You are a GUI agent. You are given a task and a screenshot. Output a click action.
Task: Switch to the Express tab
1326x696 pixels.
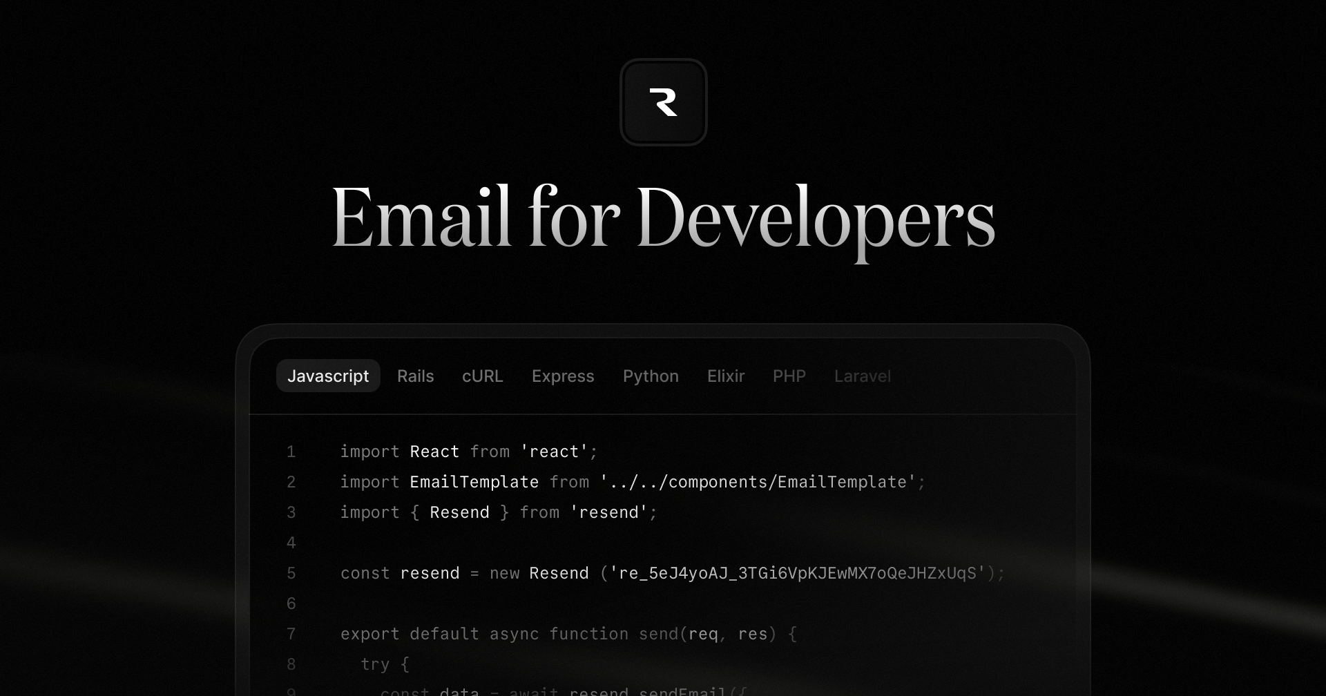(563, 376)
